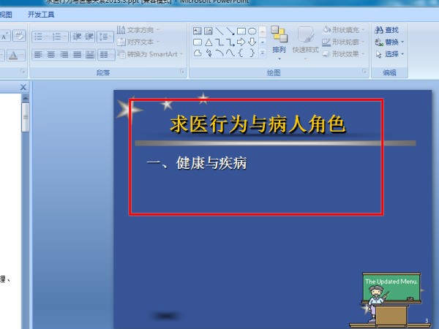The width and height of the screenshot is (439, 329).
Task: Select the curve shape
Action: [230, 53]
